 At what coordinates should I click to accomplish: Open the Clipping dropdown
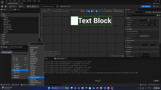tap(145, 54)
